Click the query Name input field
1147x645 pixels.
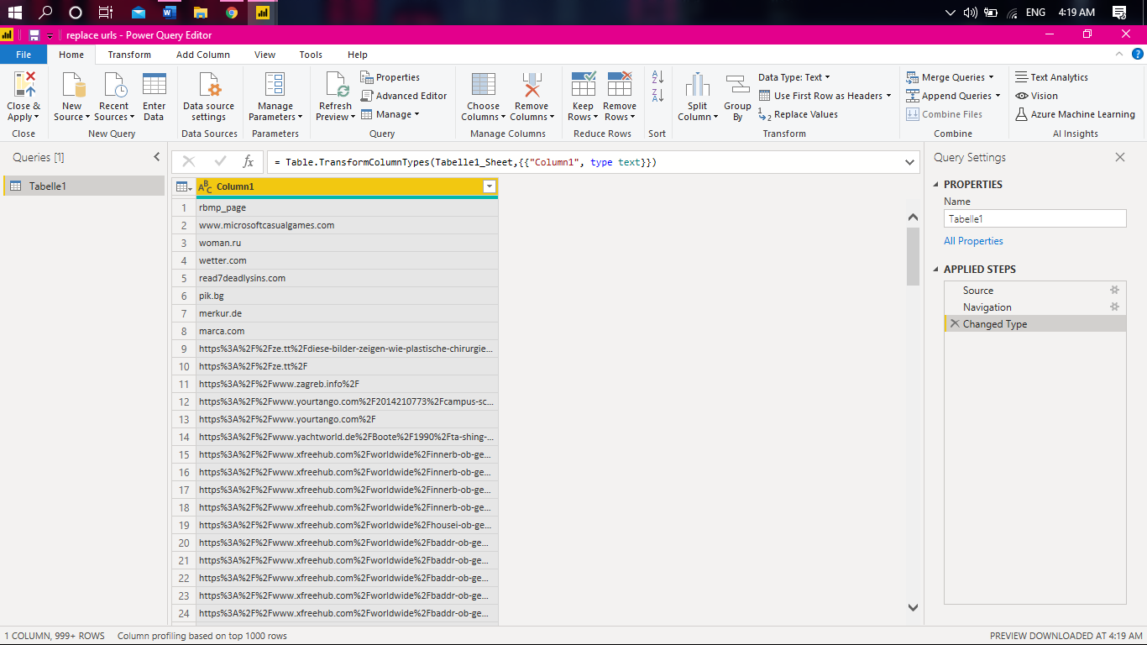tap(1034, 218)
